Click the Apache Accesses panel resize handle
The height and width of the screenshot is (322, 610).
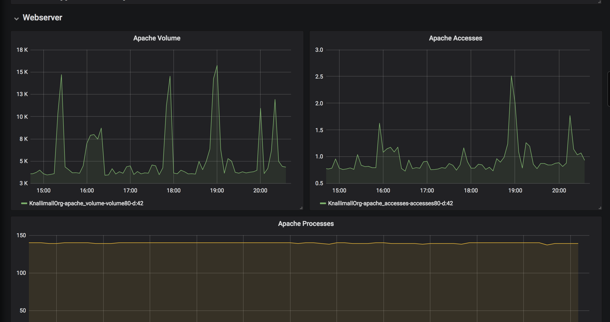[600, 208]
